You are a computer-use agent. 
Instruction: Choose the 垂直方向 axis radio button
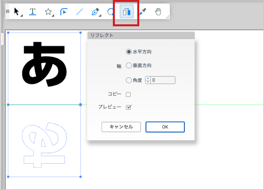point(129,65)
